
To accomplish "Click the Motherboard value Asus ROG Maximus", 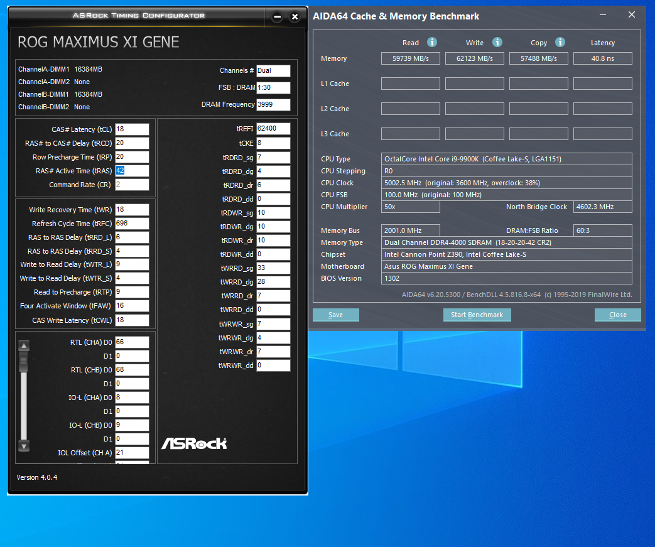I will [x=507, y=266].
